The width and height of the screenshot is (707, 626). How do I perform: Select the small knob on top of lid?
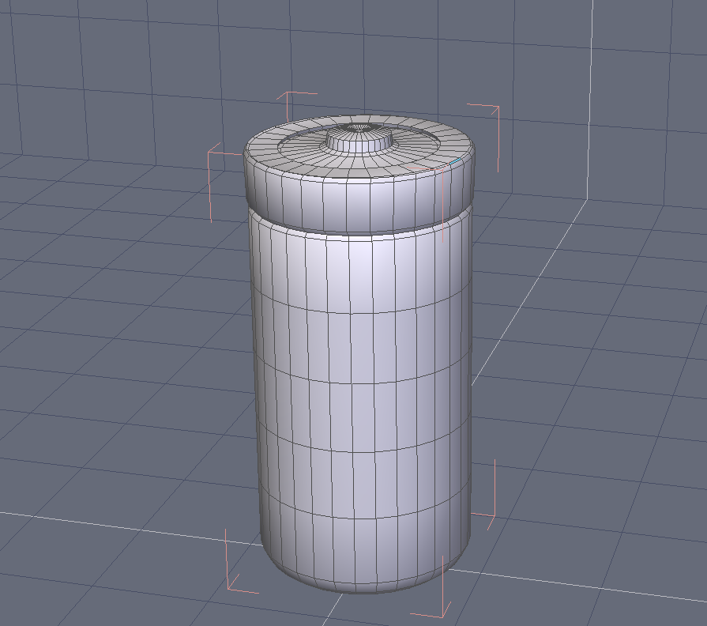click(359, 140)
